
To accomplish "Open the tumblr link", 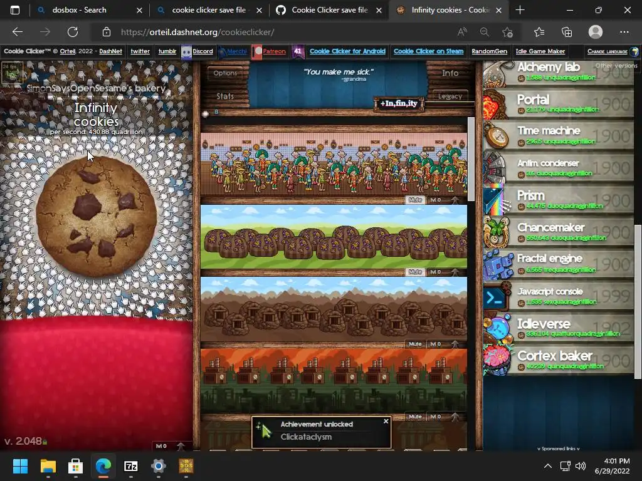I will [167, 51].
